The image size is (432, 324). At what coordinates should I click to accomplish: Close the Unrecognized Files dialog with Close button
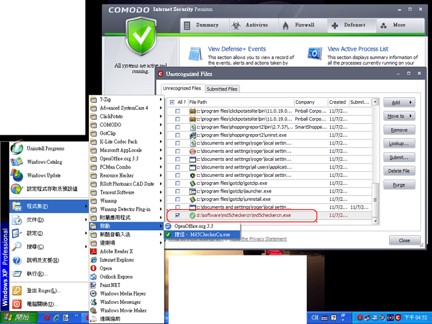tap(405, 240)
